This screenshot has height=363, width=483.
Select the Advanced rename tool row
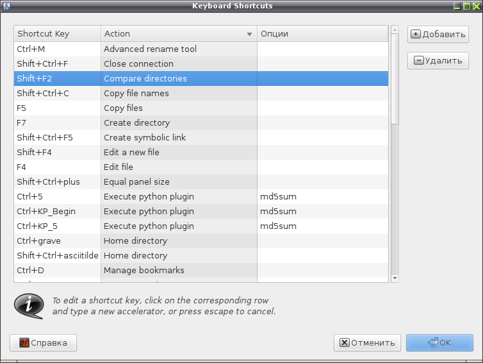coord(201,49)
